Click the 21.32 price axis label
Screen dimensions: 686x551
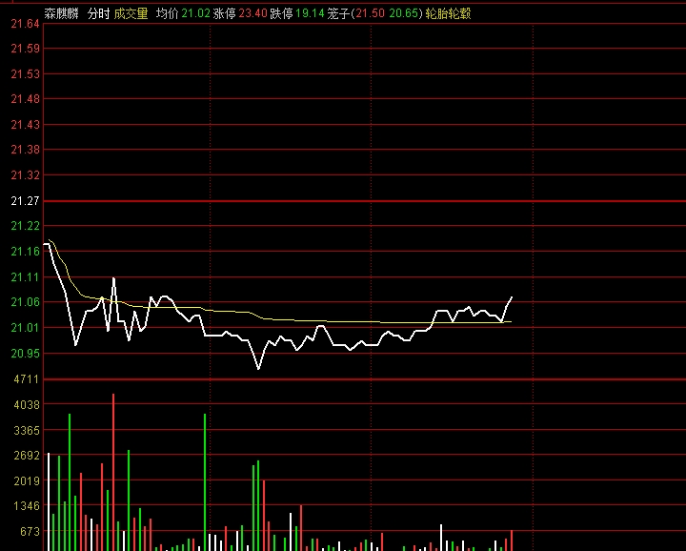pos(25,175)
